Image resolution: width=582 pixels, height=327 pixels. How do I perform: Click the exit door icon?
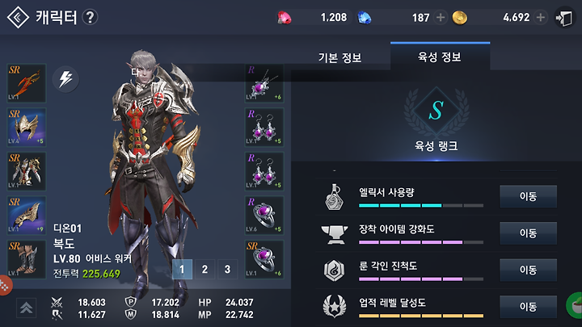click(564, 18)
